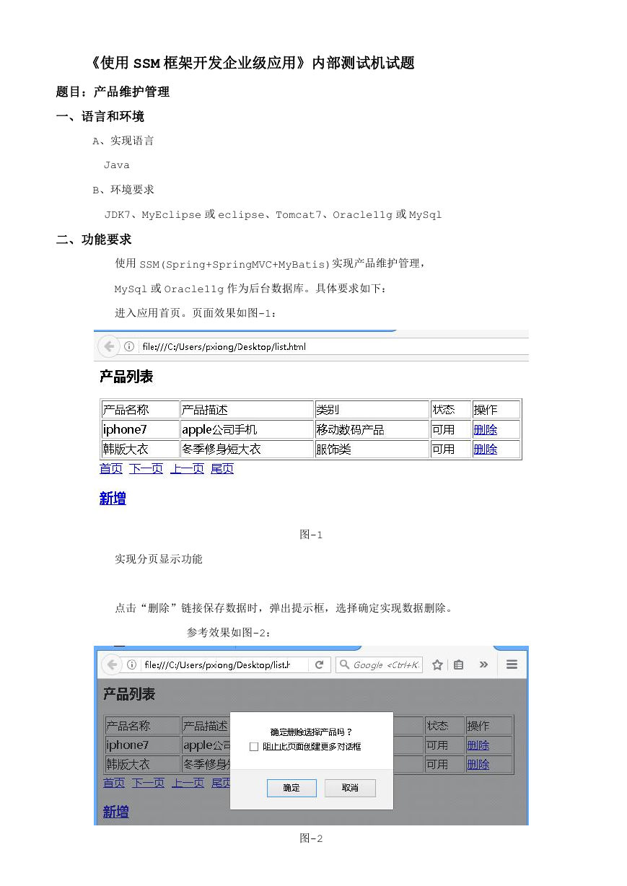Click 删除 for 韩版大衣 in the dimmed 图-2 page
This screenshot has width=627, height=886.
click(x=478, y=764)
